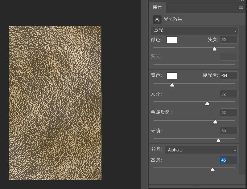Screen dimensions: 247x189
Task: Click the Lighting Effects sun icon
Action: coord(157,19)
